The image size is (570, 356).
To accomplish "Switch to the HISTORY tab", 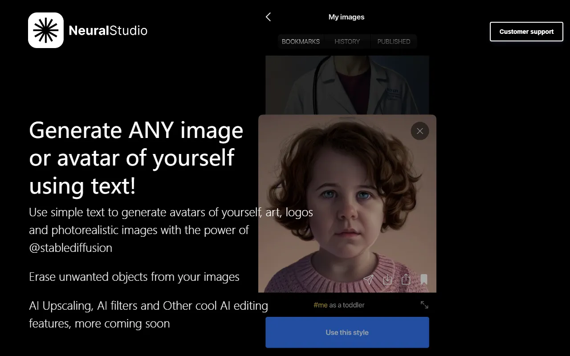I will (x=347, y=41).
